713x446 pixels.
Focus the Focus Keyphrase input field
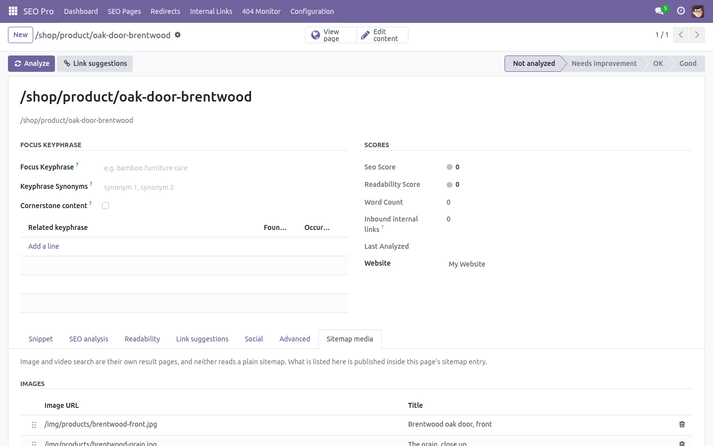[225, 168]
